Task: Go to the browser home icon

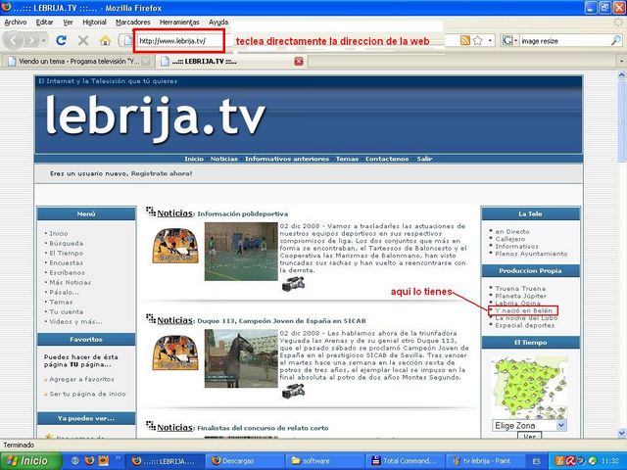Action: pyautogui.click(x=106, y=41)
